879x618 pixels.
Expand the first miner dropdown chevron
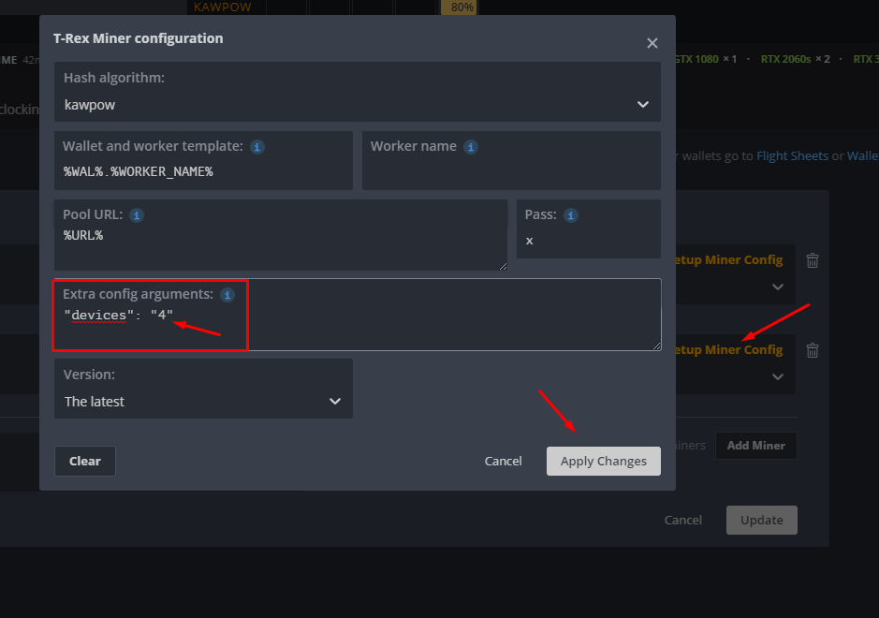[x=778, y=287]
